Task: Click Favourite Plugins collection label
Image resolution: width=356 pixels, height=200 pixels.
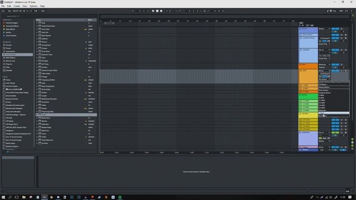Action: coord(12,23)
